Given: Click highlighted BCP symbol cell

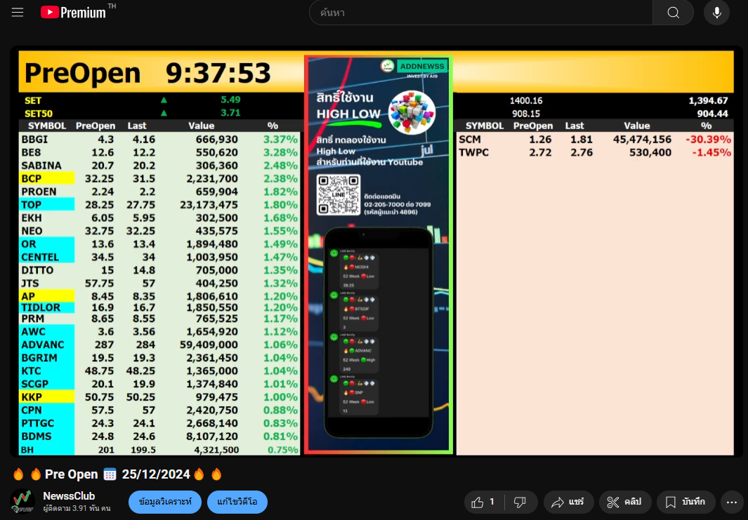Looking at the screenshot, I should (x=47, y=178).
